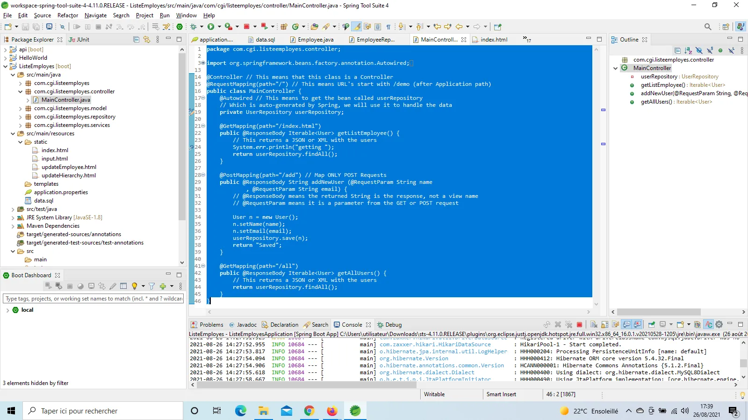Open the Refactor menu
Viewport: 748px width, 420px height.
coord(67,15)
